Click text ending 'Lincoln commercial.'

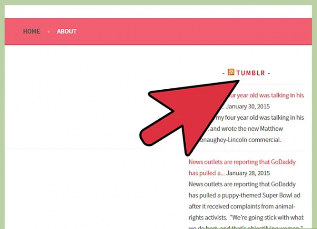pos(240,140)
